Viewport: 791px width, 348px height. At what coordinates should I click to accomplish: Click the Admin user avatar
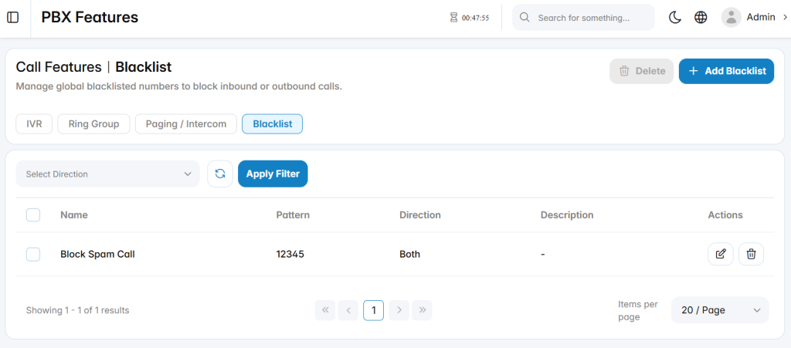(x=731, y=18)
